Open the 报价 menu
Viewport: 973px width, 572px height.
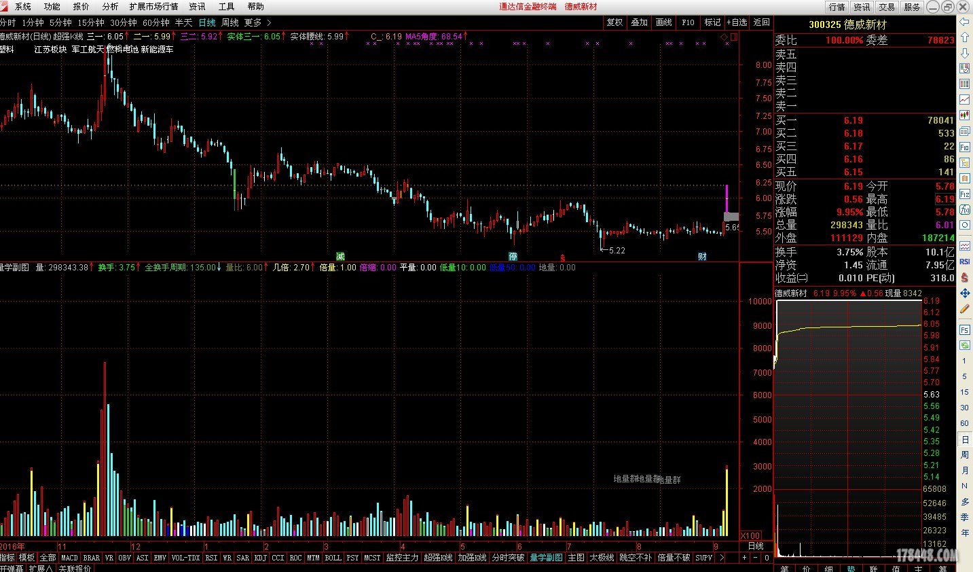(x=81, y=7)
